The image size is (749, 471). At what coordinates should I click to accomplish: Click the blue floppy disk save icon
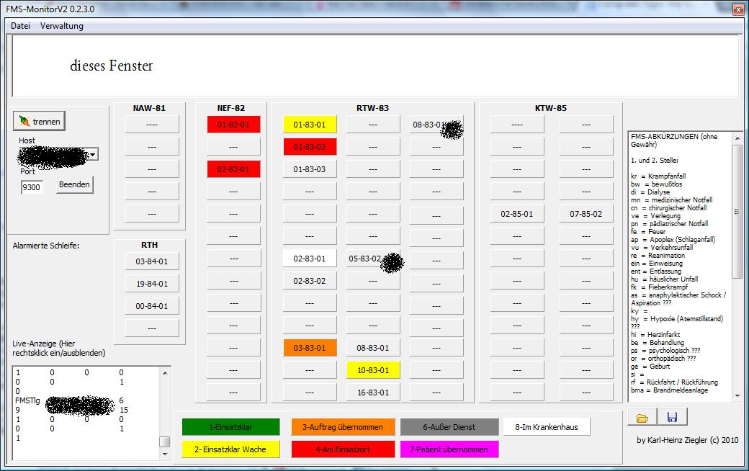[x=672, y=417]
